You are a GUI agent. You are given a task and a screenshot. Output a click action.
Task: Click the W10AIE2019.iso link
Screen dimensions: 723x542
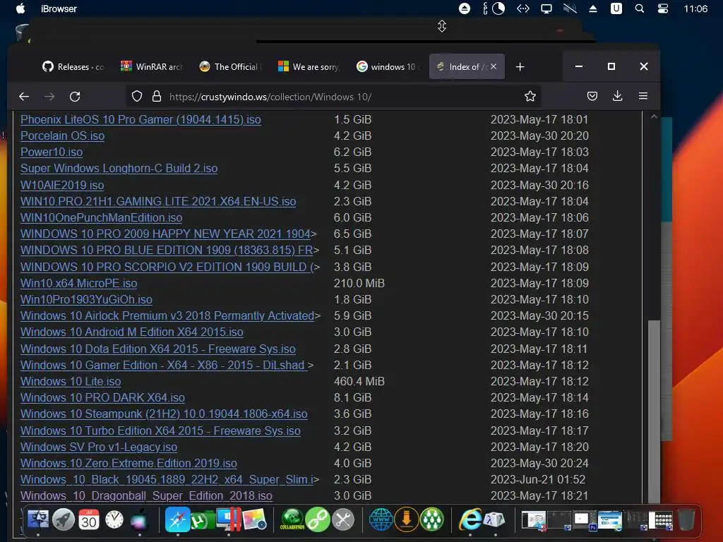point(62,185)
